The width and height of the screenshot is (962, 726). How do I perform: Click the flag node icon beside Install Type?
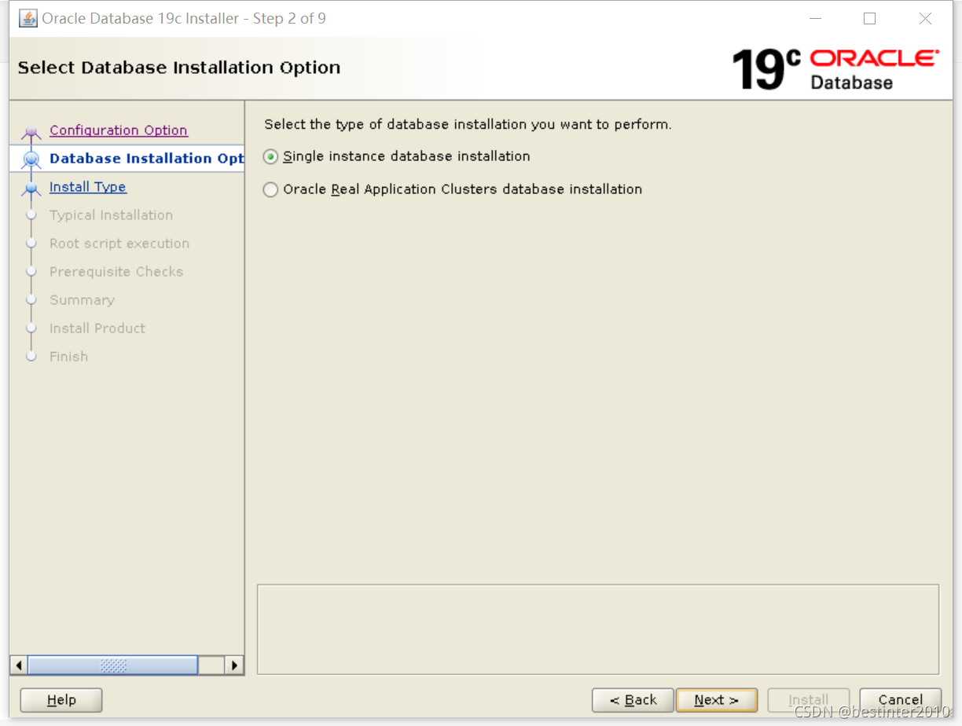[x=31, y=186]
